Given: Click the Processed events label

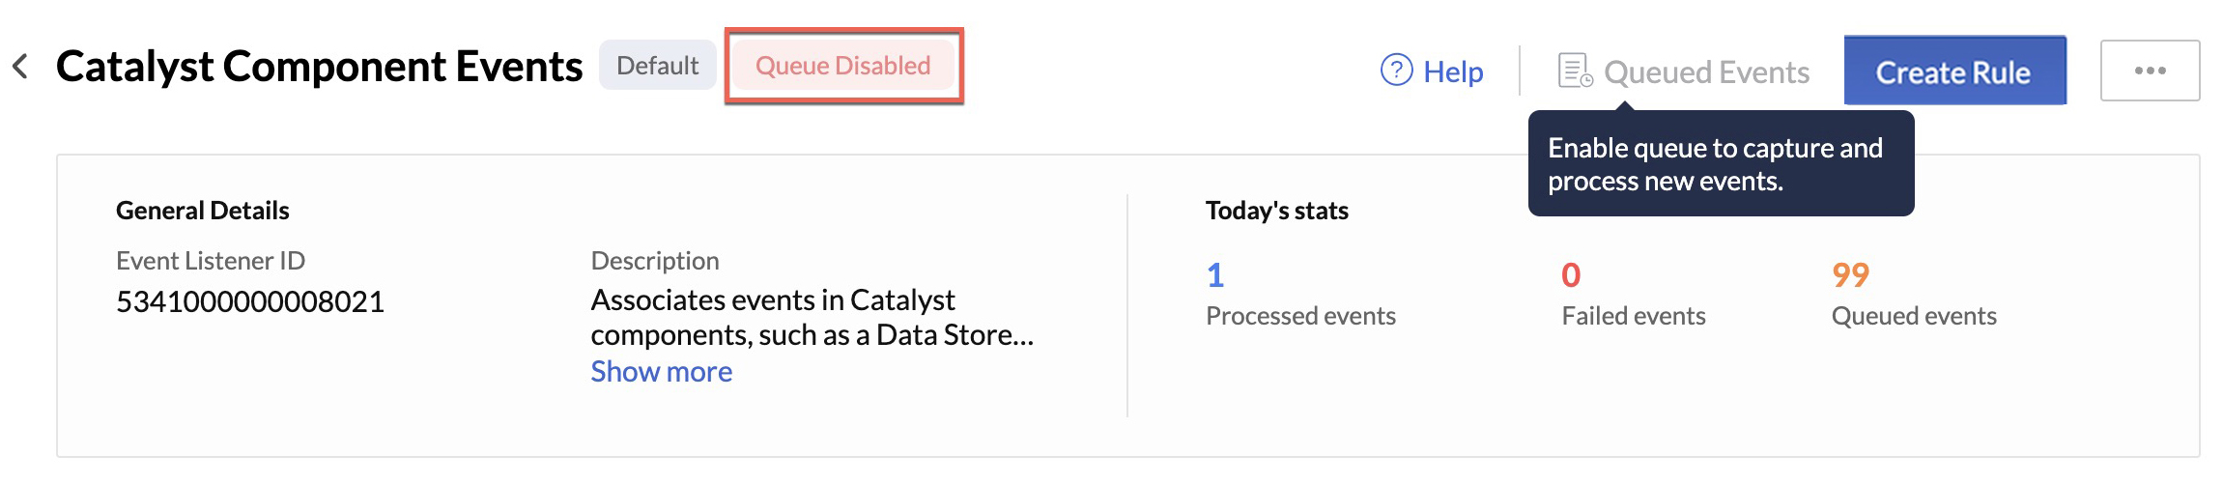Looking at the screenshot, I should pyautogui.click(x=1300, y=316).
